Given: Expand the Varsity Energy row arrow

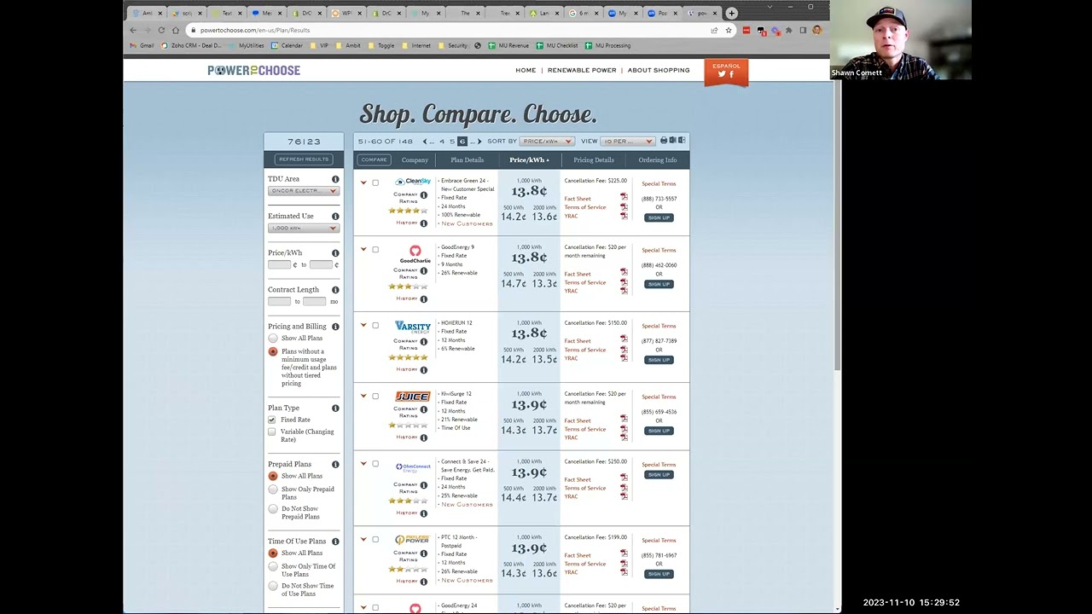Looking at the screenshot, I should [363, 326].
